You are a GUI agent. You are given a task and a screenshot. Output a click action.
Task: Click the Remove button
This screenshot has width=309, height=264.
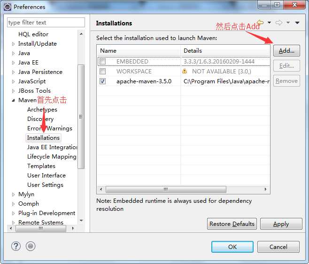coord(286,81)
